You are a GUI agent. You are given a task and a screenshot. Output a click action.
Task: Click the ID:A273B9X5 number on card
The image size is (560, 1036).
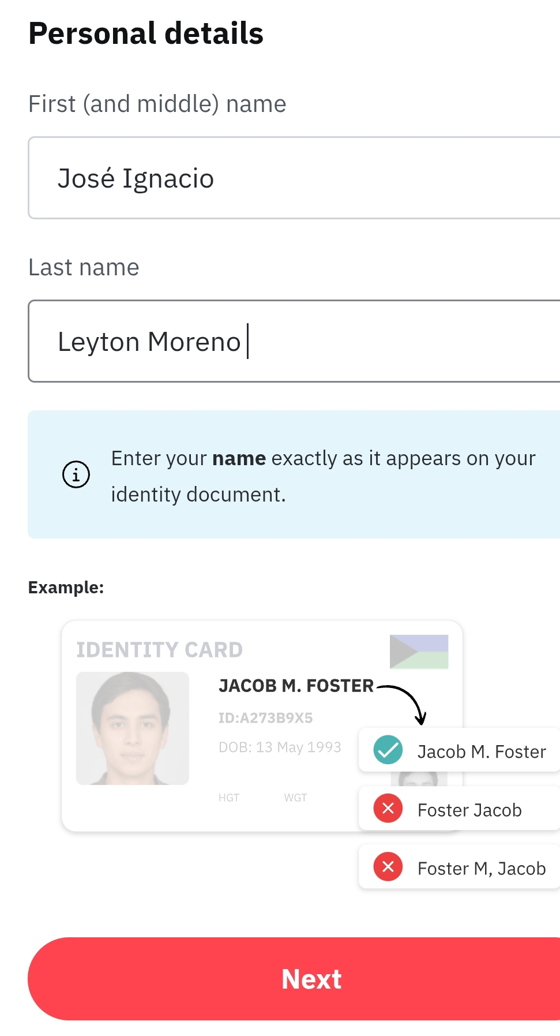click(265, 717)
